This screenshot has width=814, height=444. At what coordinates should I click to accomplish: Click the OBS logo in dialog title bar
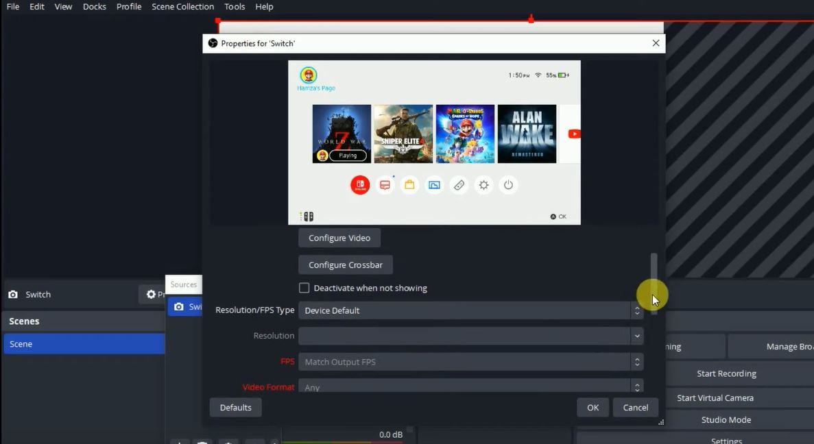[x=213, y=43]
